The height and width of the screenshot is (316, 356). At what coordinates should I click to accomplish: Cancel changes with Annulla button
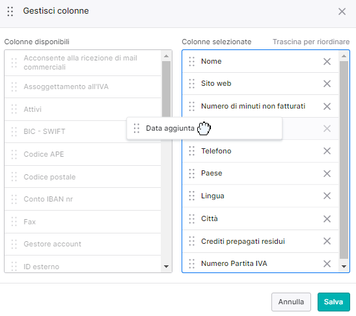(x=291, y=302)
